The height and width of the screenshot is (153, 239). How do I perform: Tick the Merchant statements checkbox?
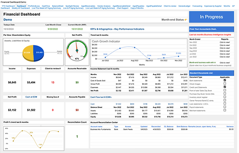(x=224, y=110)
